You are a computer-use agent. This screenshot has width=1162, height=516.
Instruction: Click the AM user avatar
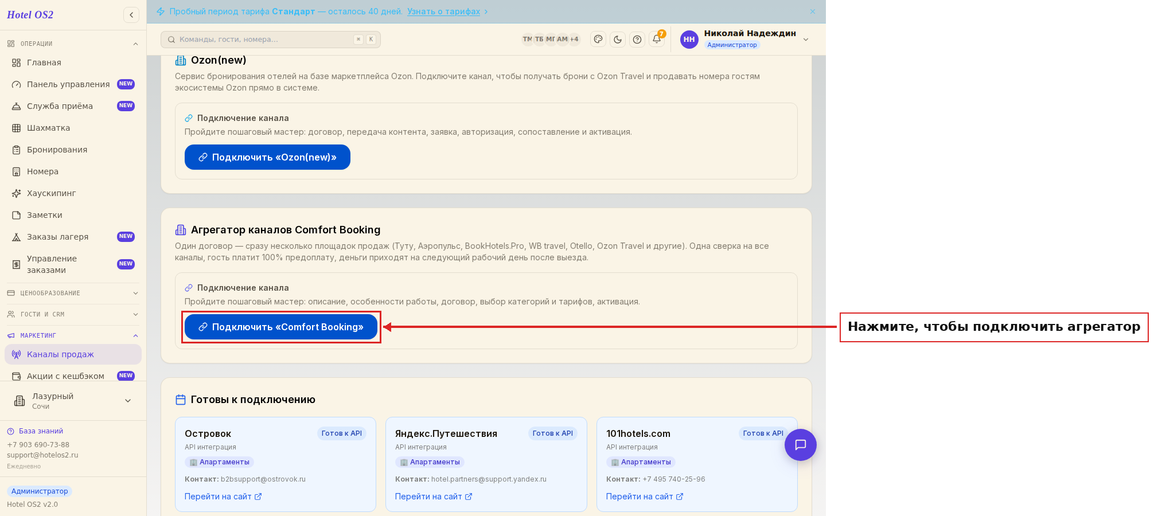point(562,39)
